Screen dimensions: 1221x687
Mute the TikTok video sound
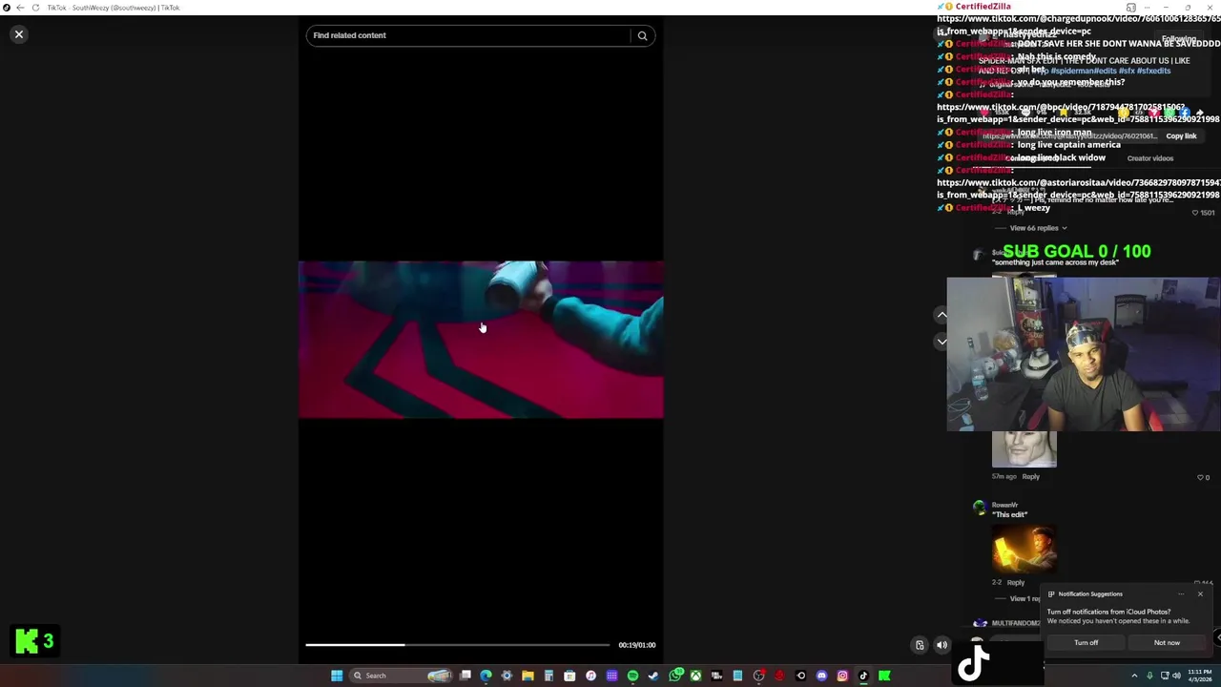pos(942,645)
